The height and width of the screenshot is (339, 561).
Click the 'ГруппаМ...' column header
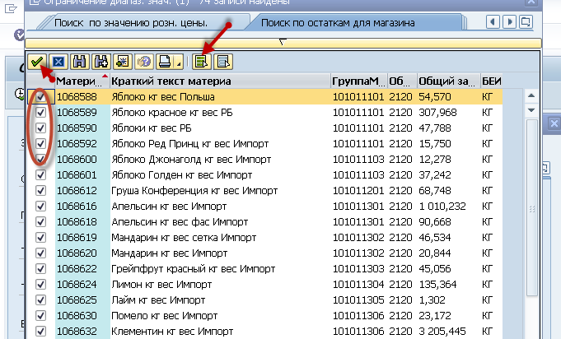(359, 81)
